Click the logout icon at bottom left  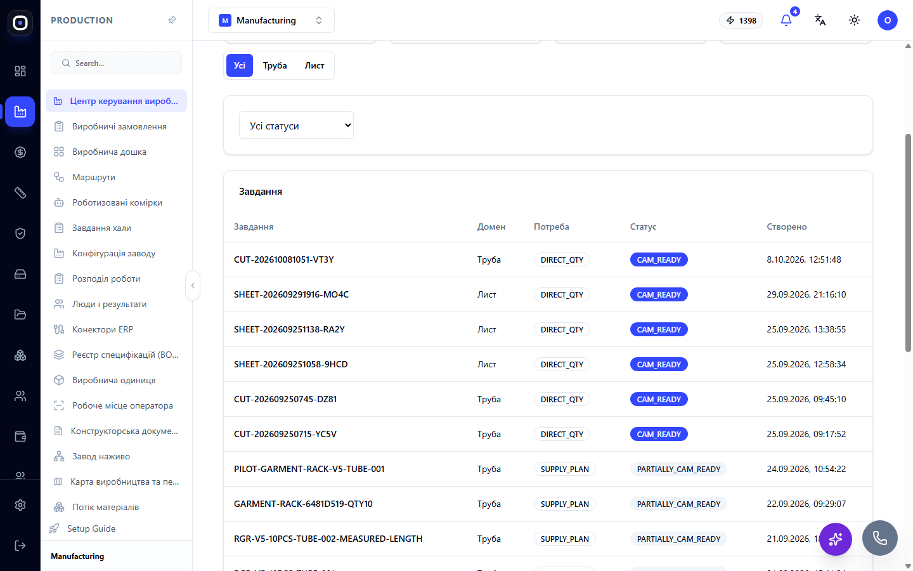(x=20, y=546)
